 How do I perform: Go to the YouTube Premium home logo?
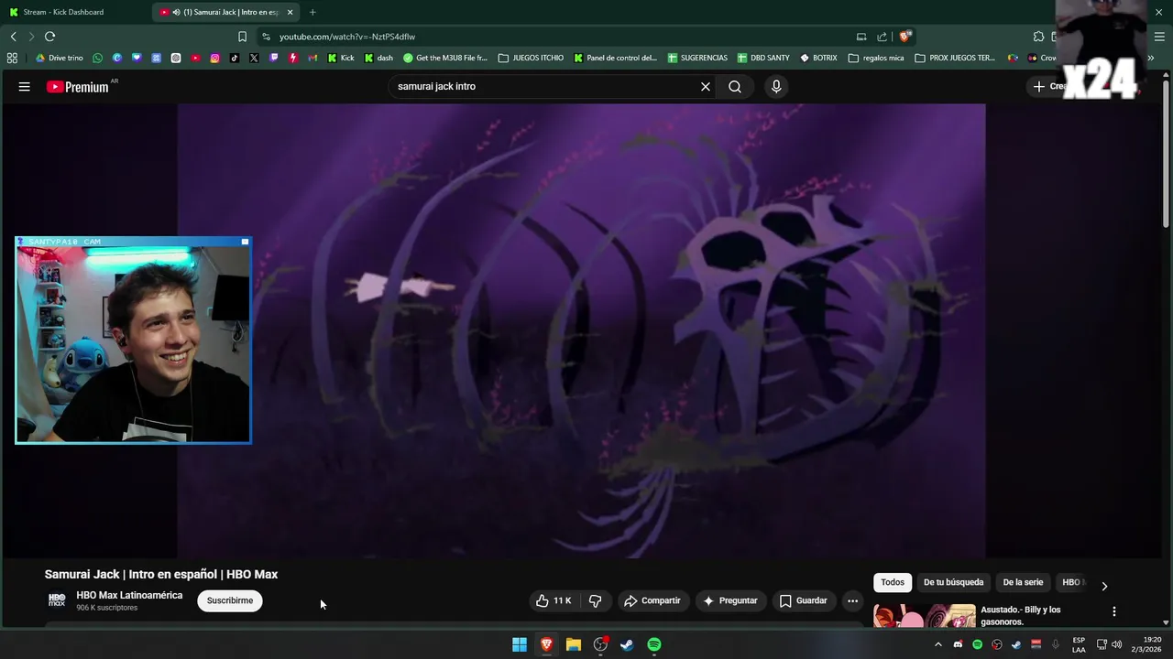[78, 87]
